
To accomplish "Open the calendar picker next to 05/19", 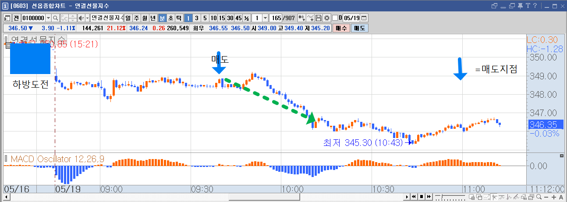I will coord(364,18).
